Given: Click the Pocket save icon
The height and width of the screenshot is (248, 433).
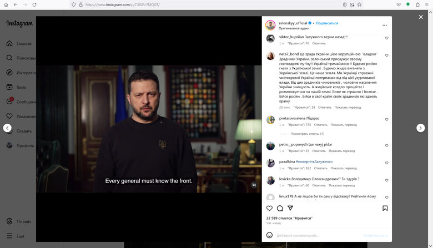Looking at the screenshot, I should point(399,4).
